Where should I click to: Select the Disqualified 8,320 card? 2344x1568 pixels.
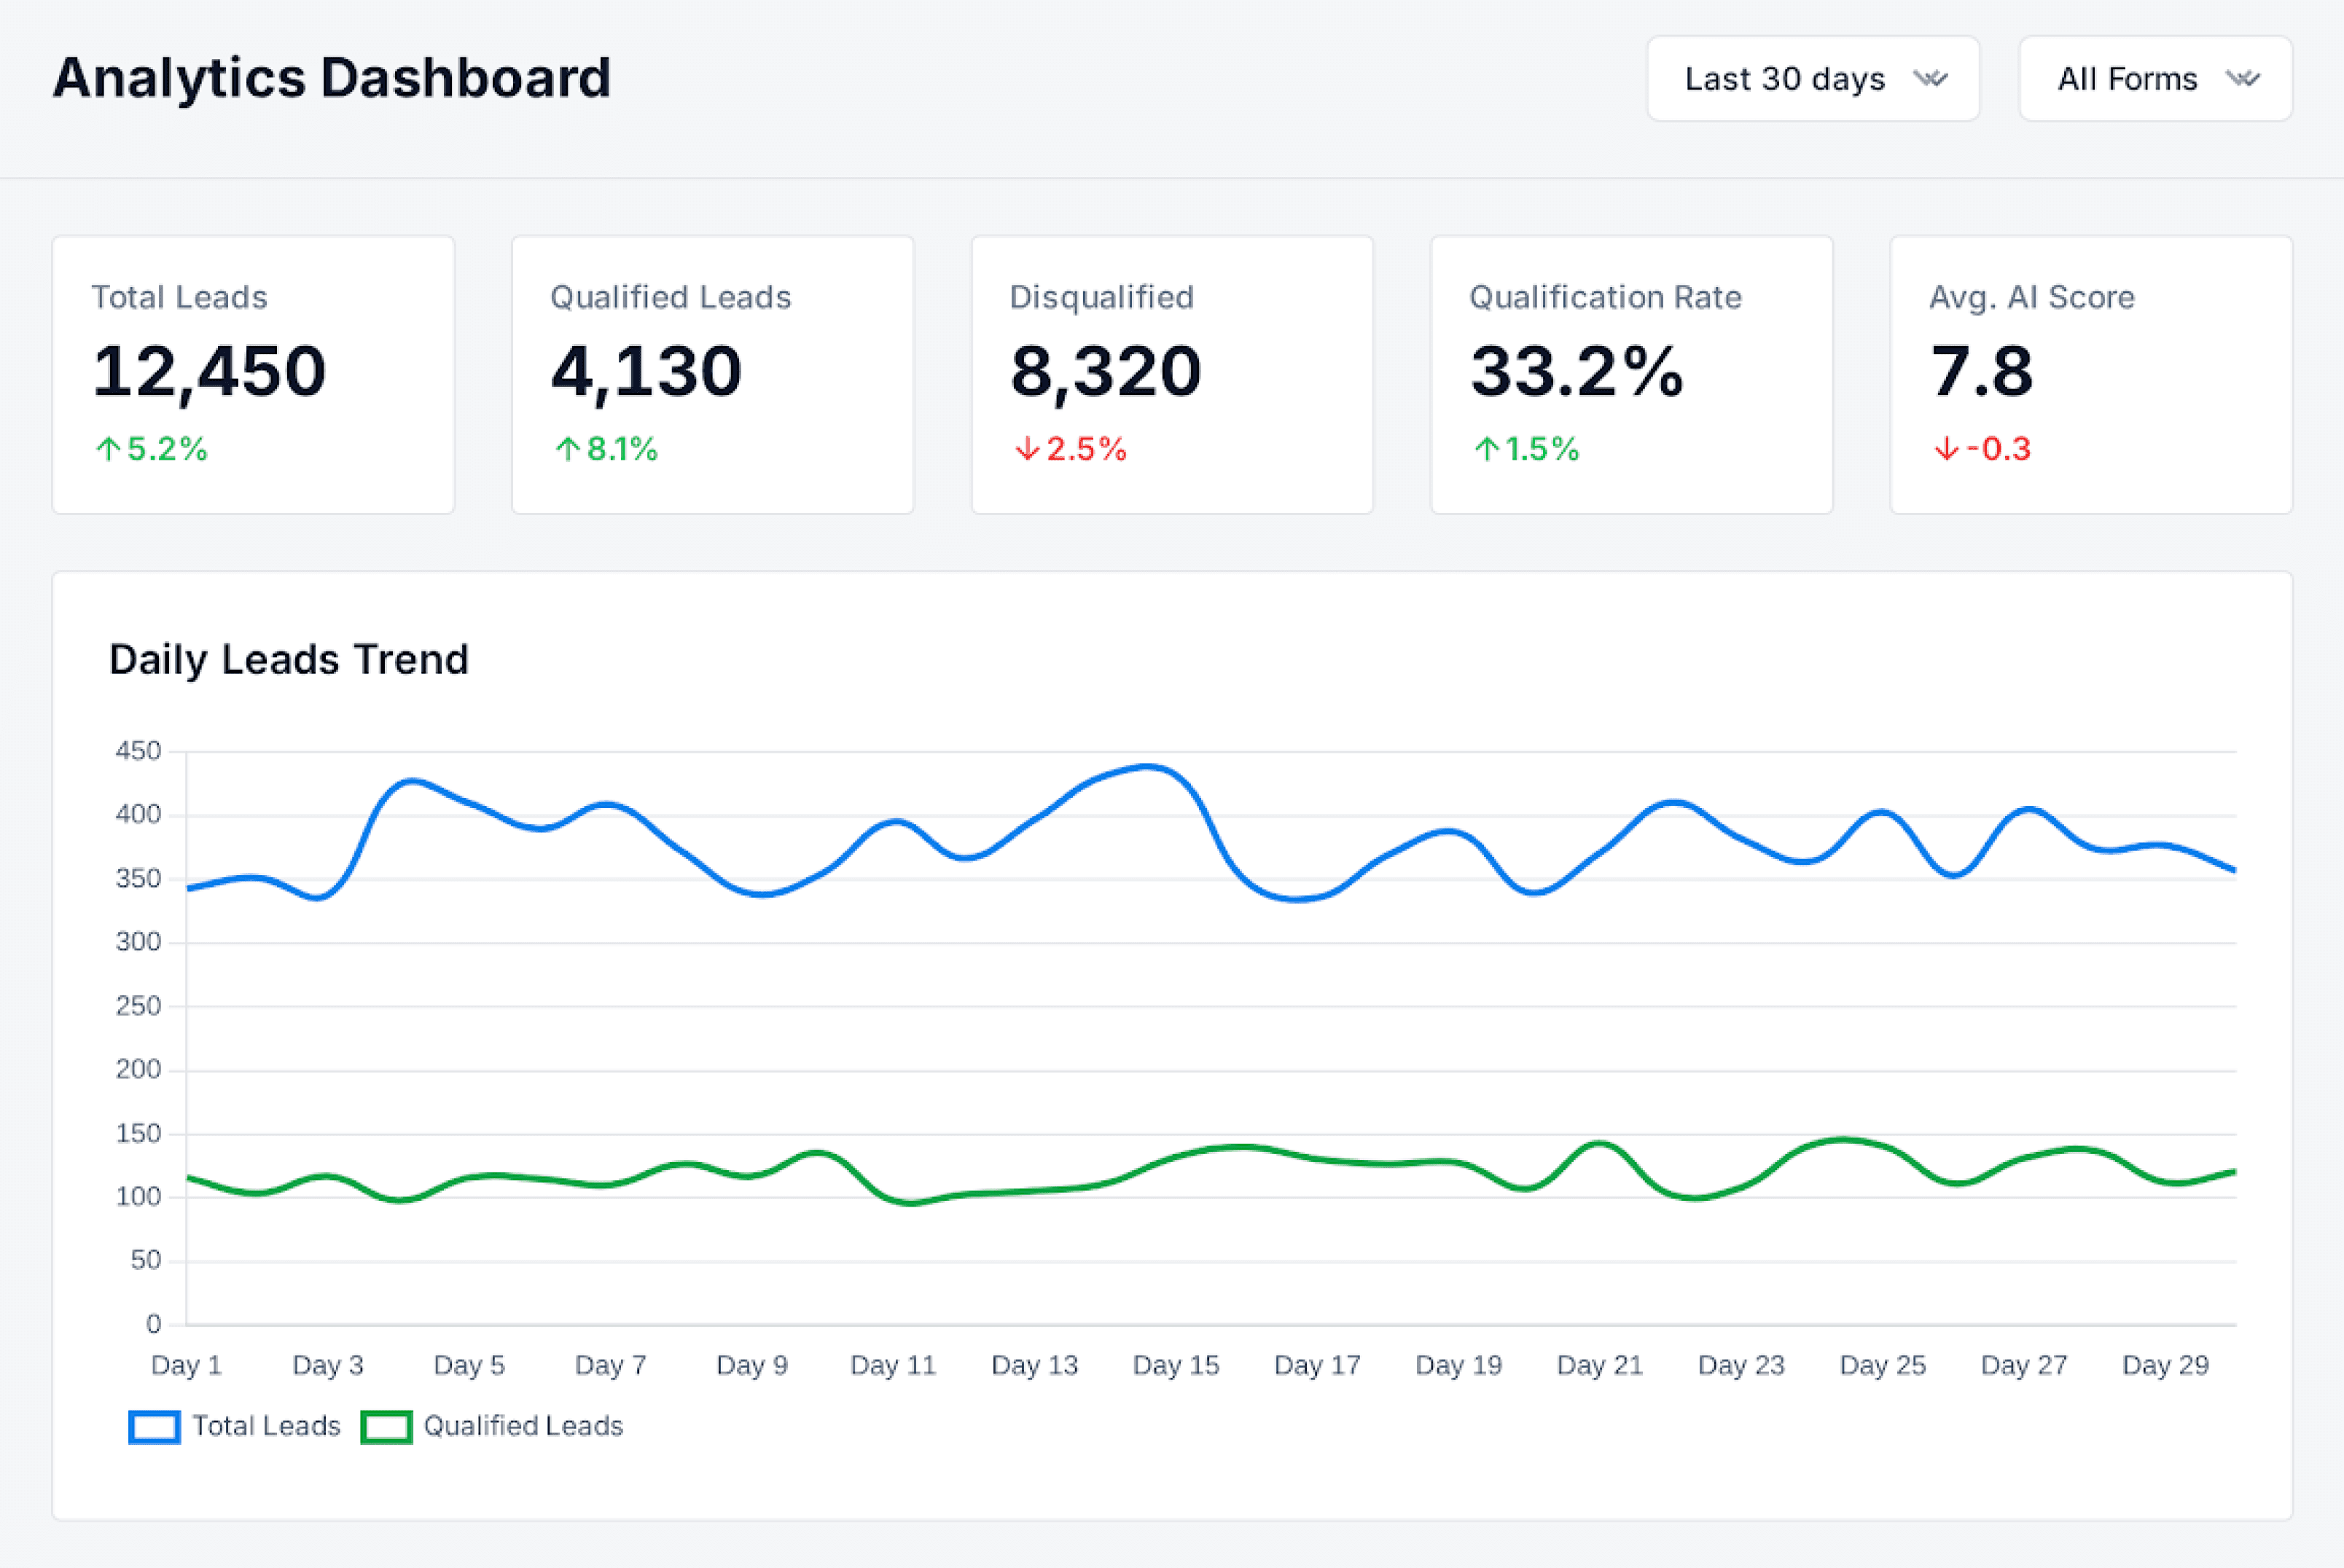1172,375
